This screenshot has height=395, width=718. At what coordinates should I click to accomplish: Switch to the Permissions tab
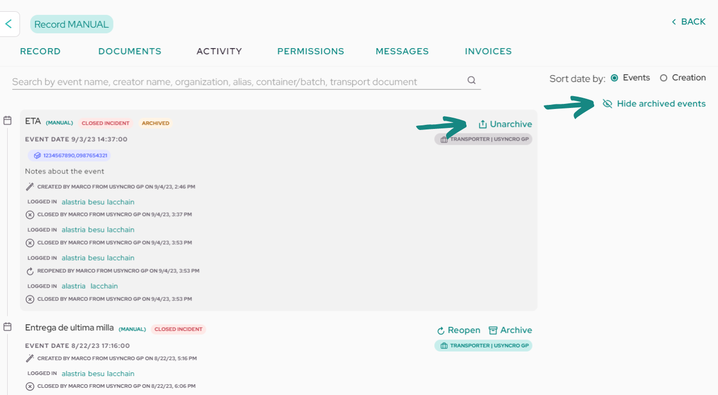click(311, 51)
